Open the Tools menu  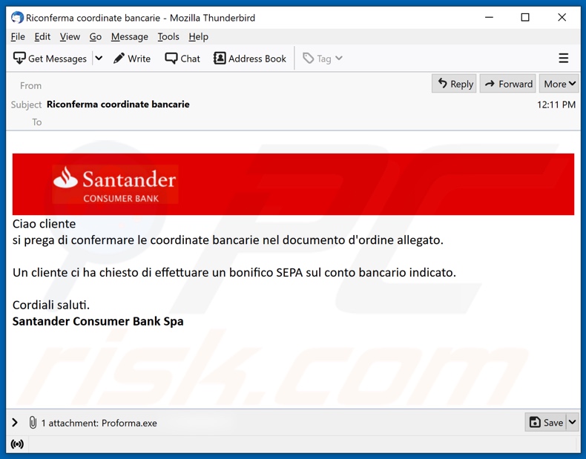point(168,36)
